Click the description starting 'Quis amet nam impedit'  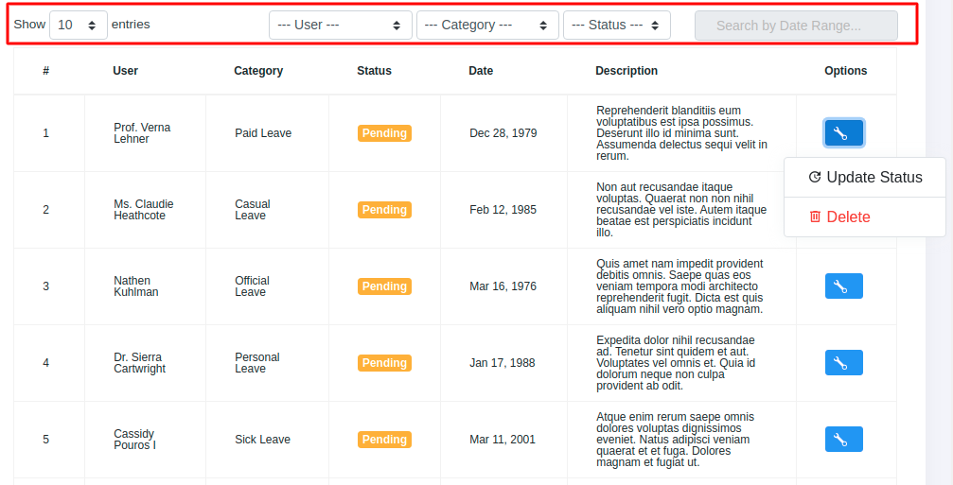(679, 286)
